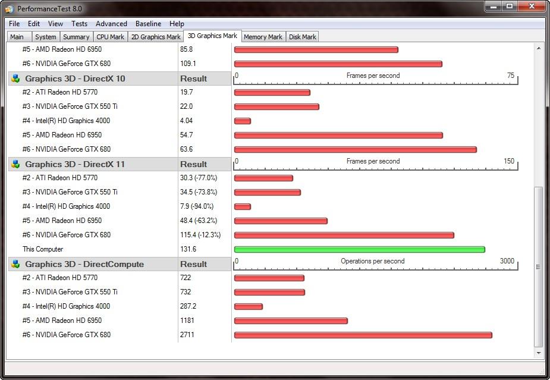Viewport: 550px width, 380px height.
Task: Switch to the 2D Graphics Mark tab
Action: 156,37
